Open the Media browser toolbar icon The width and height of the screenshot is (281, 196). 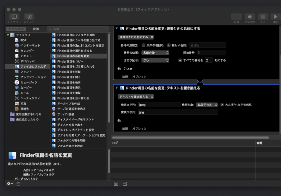click(29, 16)
